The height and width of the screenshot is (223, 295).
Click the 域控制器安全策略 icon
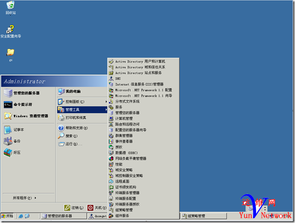[x=111, y=176]
